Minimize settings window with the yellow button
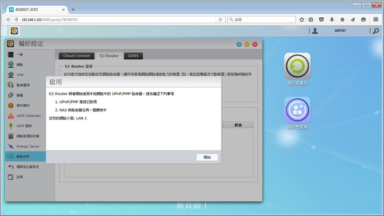Viewport: 384px width, 216px height. pos(247,44)
